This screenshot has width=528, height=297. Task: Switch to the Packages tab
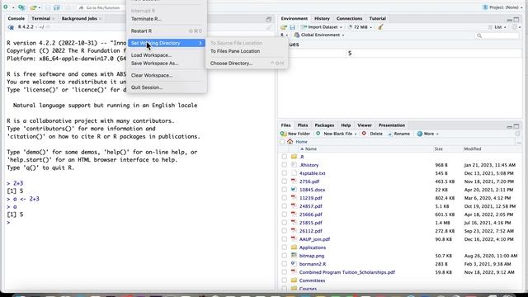[x=324, y=125]
